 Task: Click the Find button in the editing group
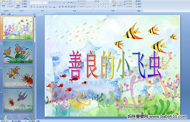pyautogui.click(x=138, y=1)
